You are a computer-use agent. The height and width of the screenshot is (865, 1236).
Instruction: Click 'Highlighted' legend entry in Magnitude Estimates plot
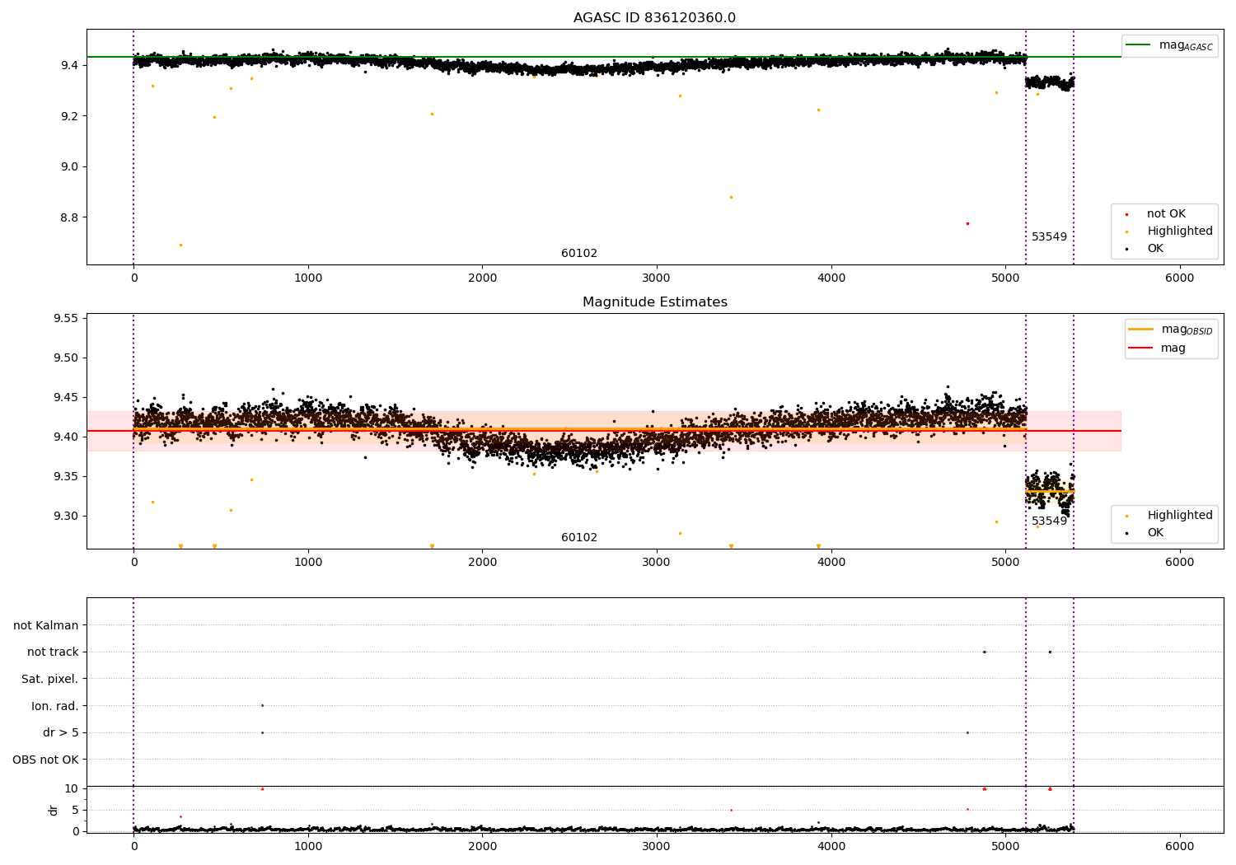tap(1169, 516)
